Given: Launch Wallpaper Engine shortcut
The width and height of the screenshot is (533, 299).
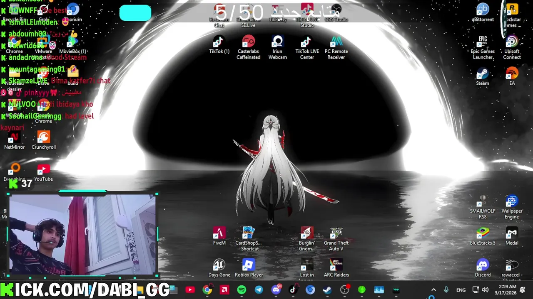Looking at the screenshot, I should coord(512,207).
